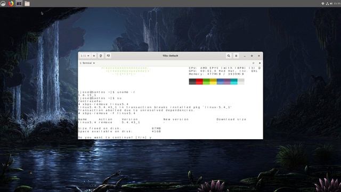
Task: Open the '1: Terminal' title dropdown
Action: point(87,63)
